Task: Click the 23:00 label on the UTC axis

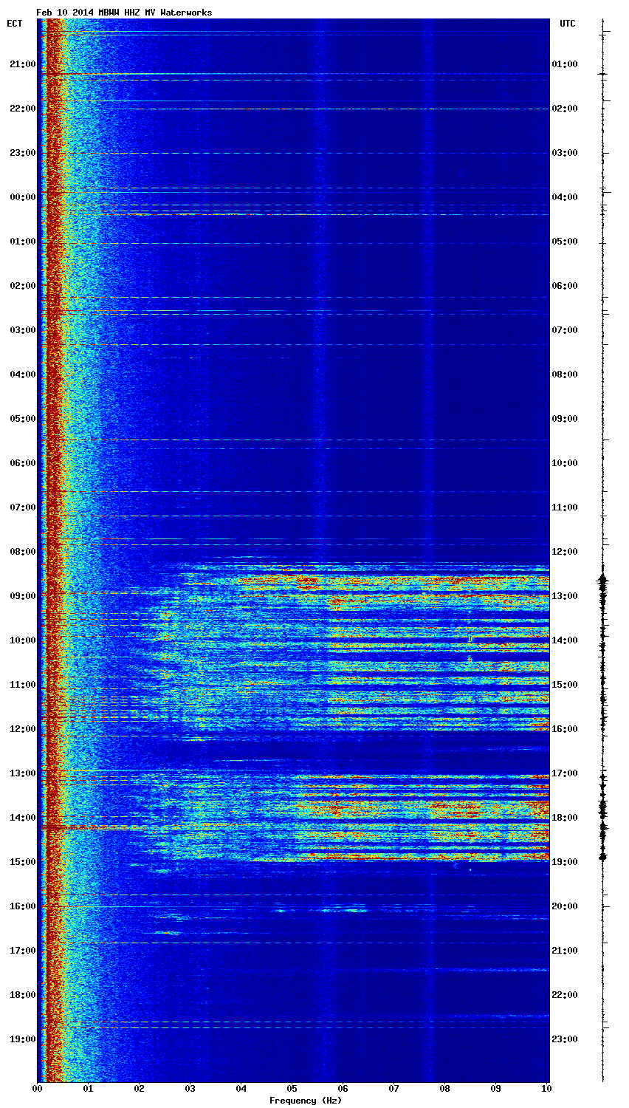Action: (x=565, y=1039)
